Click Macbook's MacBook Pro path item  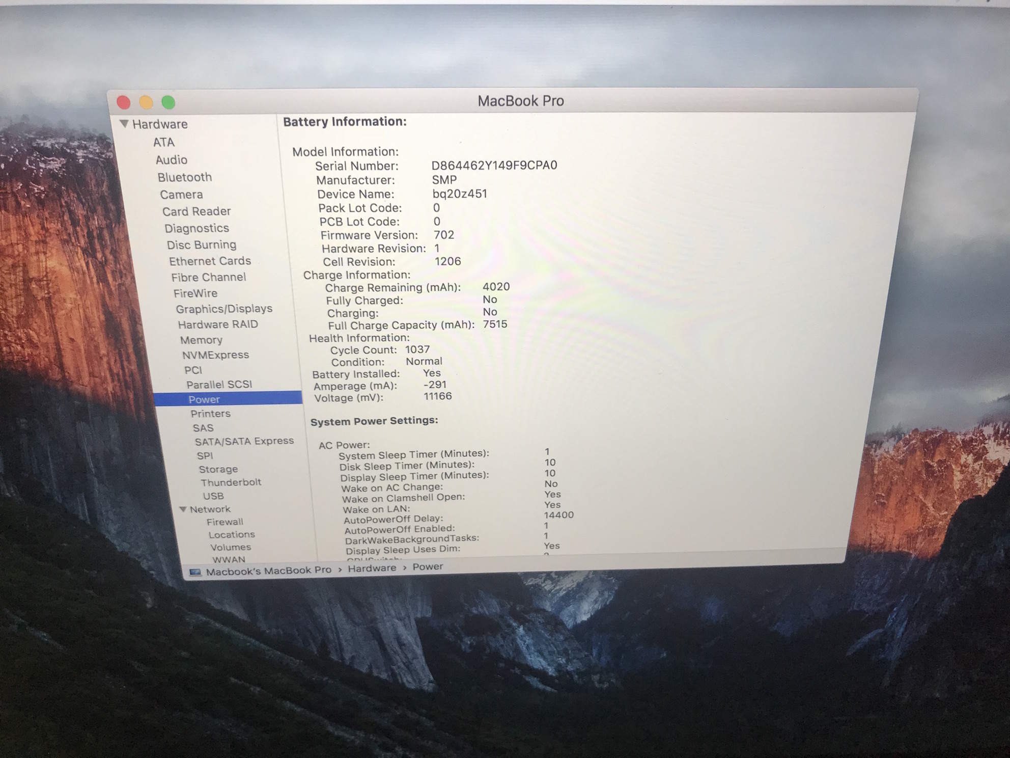[268, 571]
